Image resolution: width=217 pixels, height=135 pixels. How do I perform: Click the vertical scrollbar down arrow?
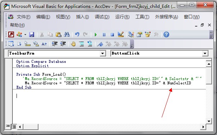209,121
